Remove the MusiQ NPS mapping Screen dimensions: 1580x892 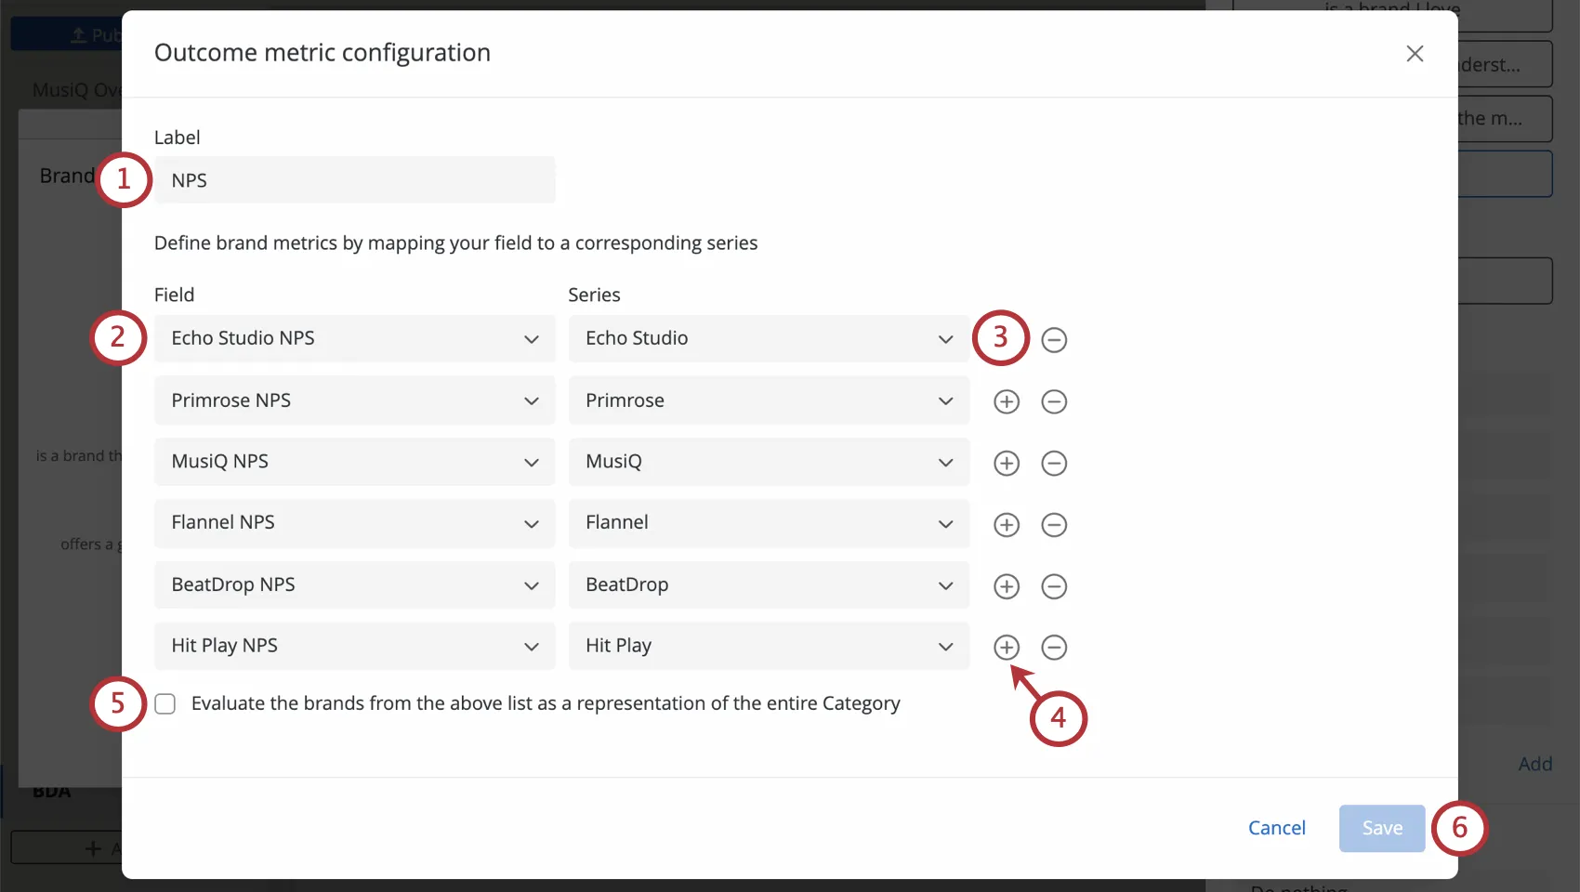pyautogui.click(x=1054, y=463)
